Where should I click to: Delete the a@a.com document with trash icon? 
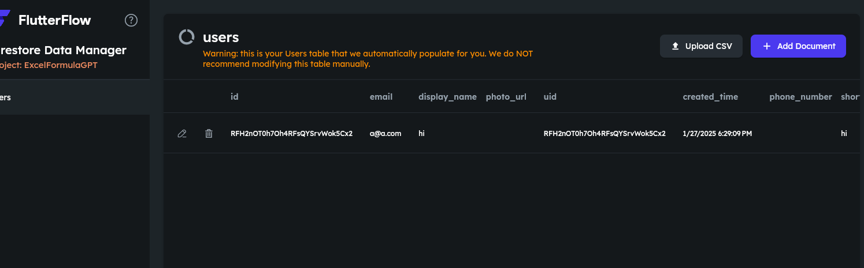tap(209, 134)
